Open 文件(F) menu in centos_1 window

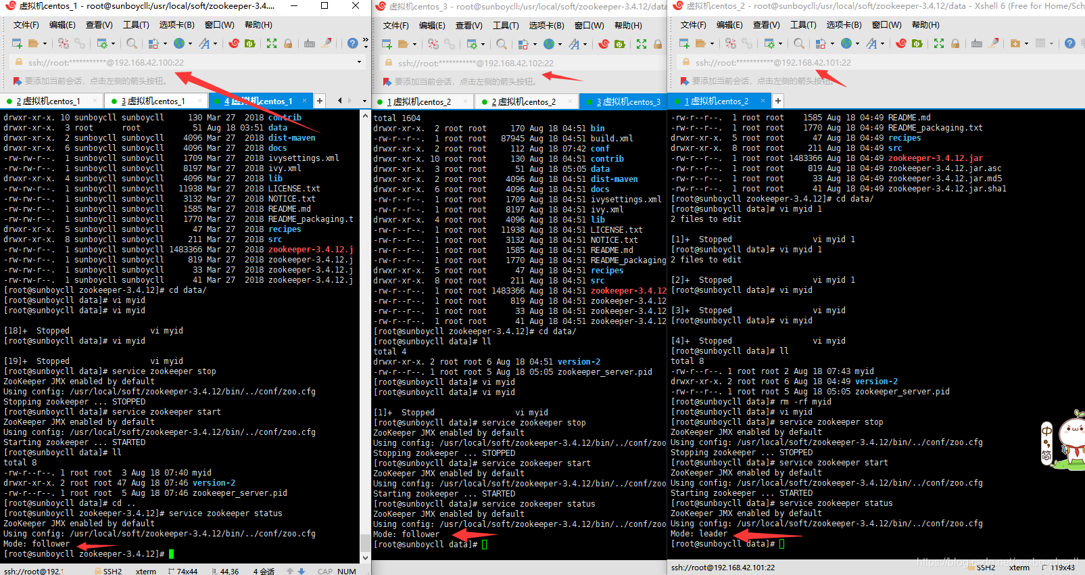pos(26,25)
